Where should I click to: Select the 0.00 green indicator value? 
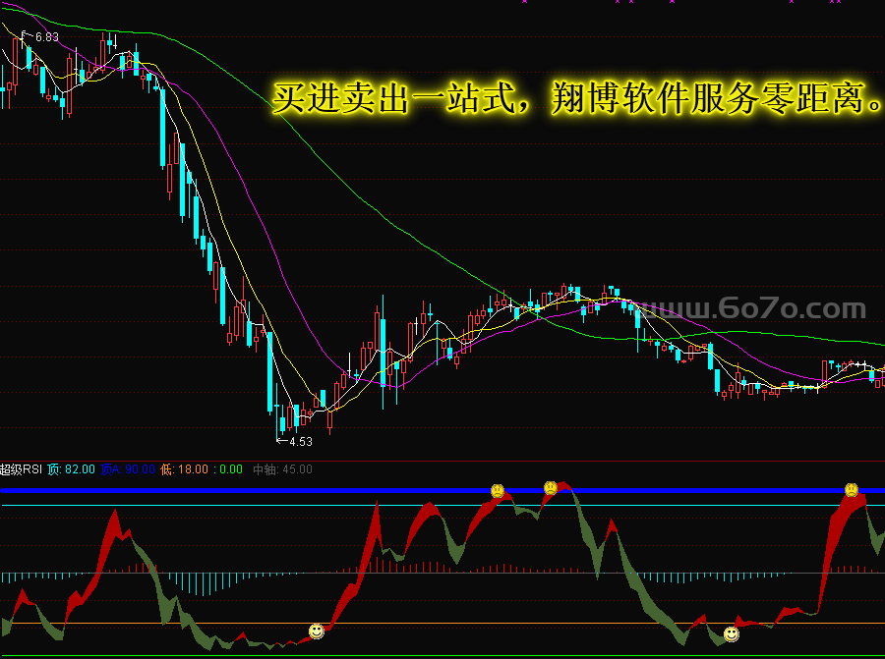pyautogui.click(x=230, y=469)
